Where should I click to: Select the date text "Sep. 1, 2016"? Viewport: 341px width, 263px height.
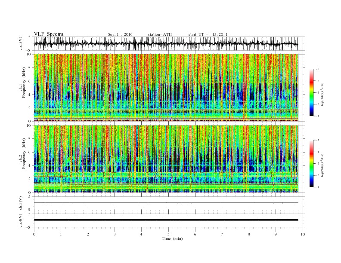(120, 34)
